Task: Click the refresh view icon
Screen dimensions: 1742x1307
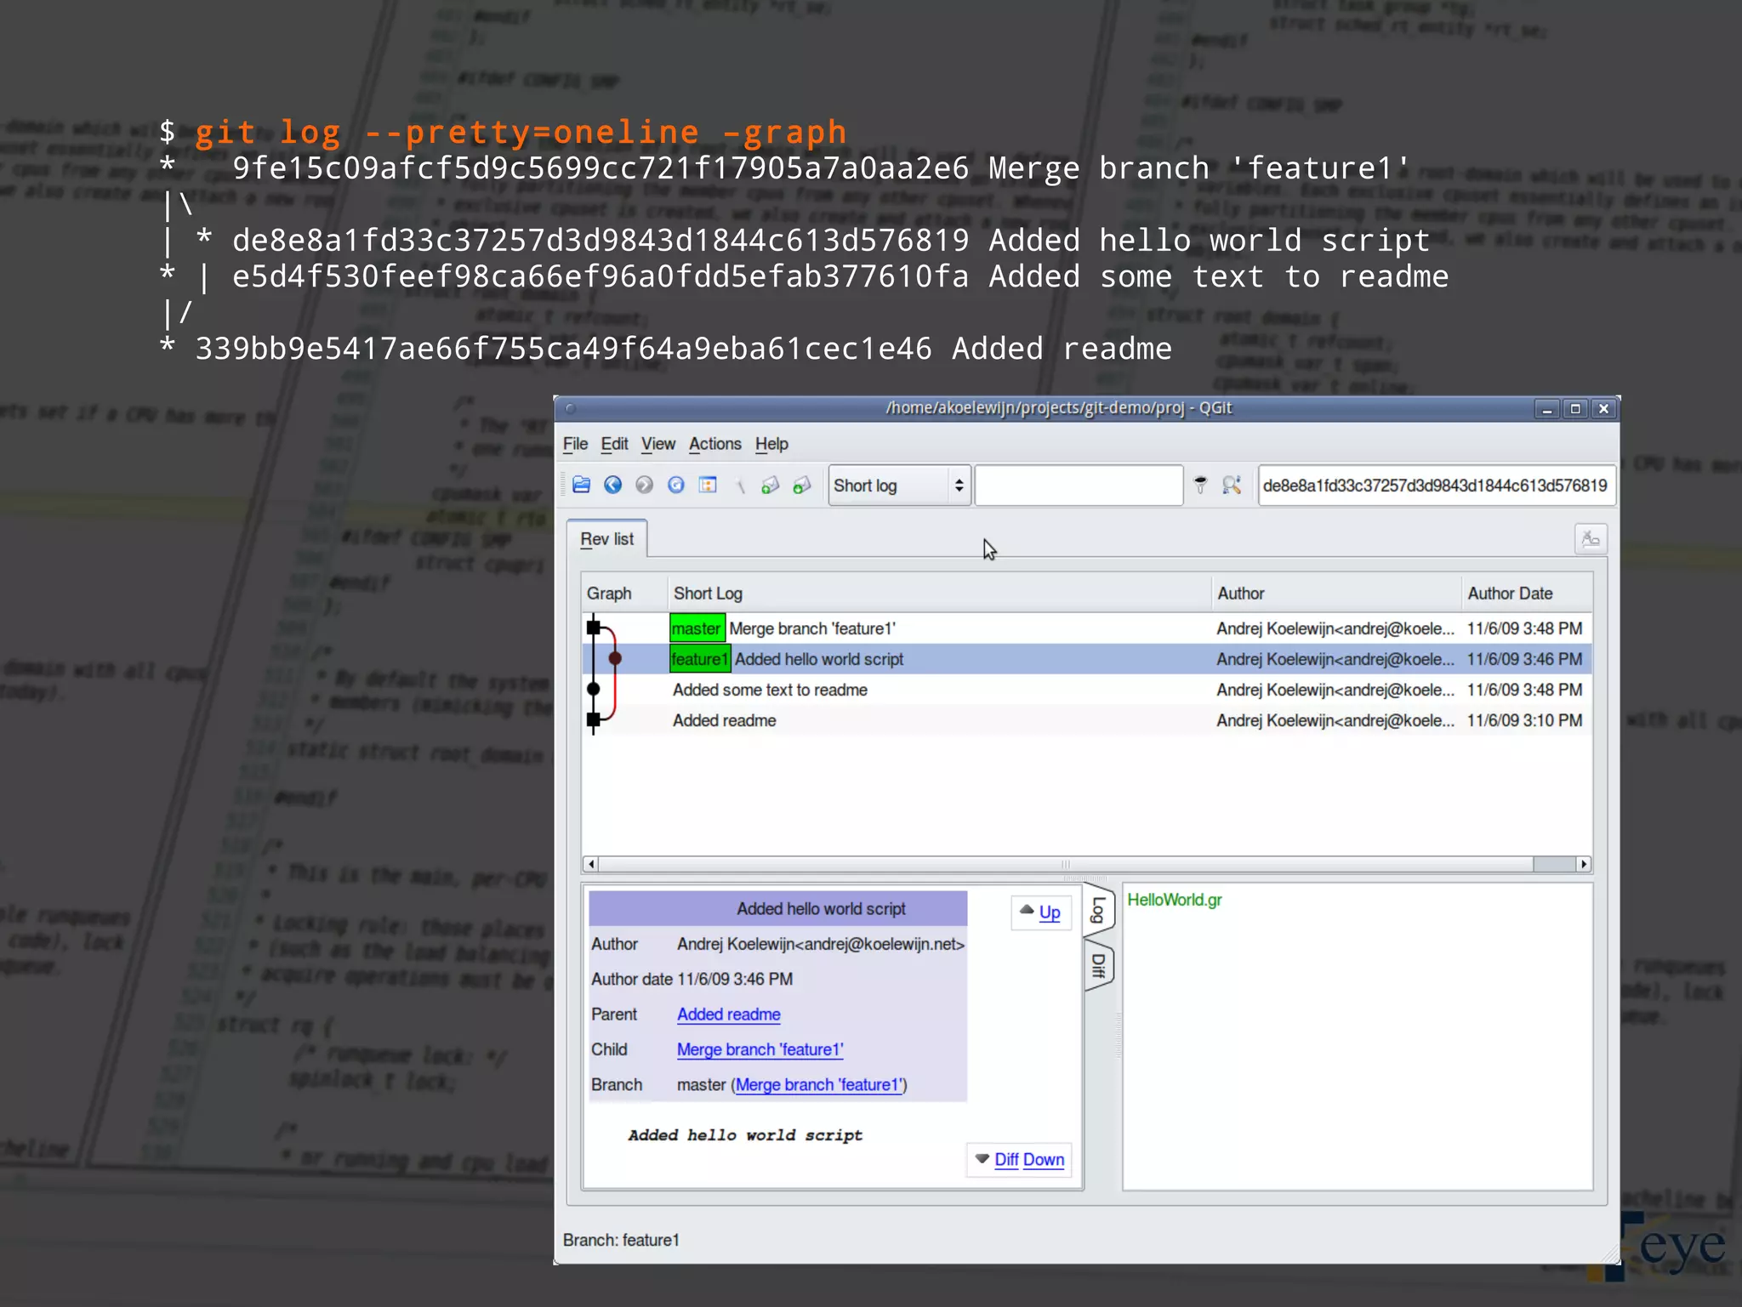Action: pyautogui.click(x=676, y=485)
